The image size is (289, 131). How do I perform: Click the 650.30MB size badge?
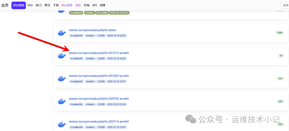(x=102, y=13)
